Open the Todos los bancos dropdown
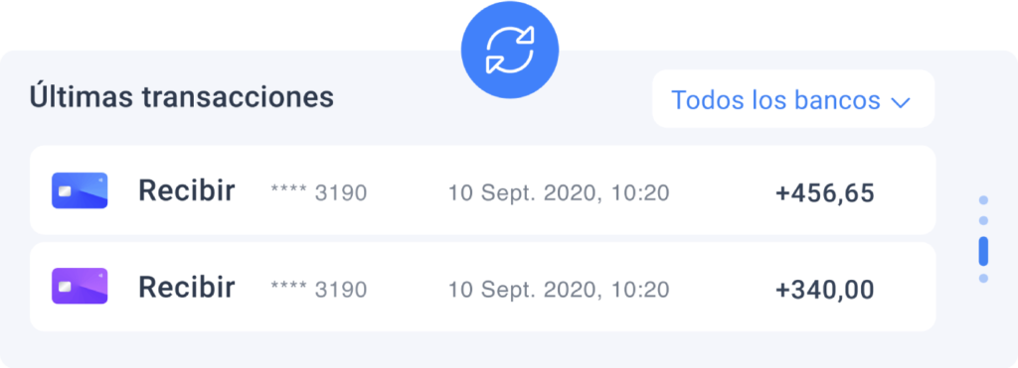This screenshot has height=368, width=1018. (793, 99)
